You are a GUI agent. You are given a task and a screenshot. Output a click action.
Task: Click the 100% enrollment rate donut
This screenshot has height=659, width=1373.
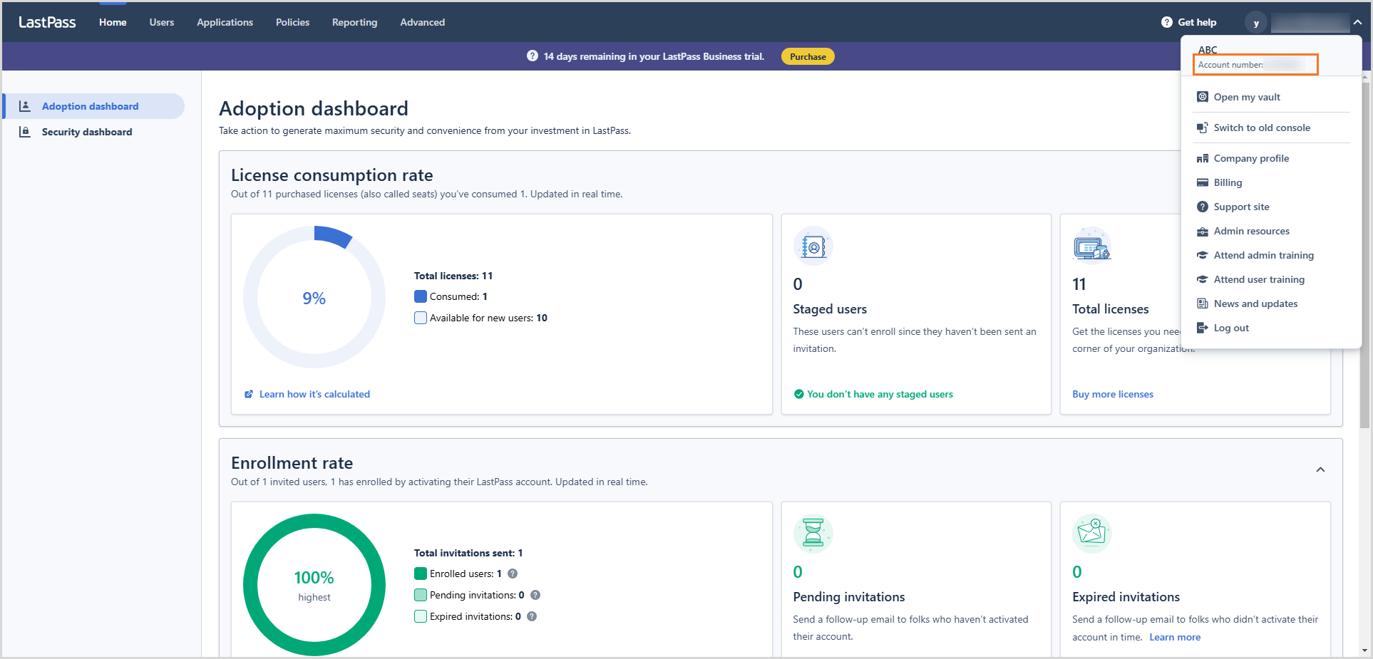tap(314, 585)
